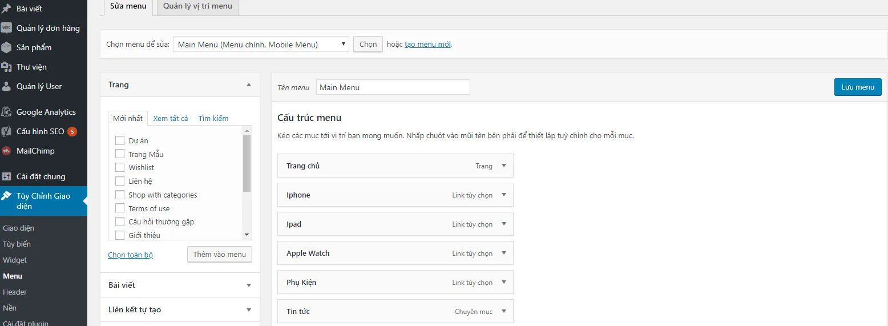888x326 pixels.
Task: Click the pin icon beside Bài viết
Action: [6, 9]
